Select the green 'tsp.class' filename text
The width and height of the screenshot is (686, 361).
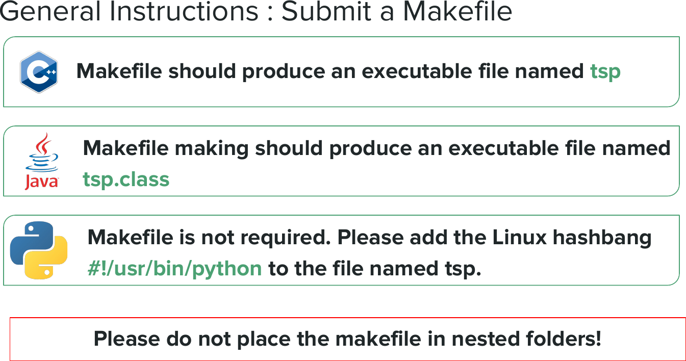pyautogui.click(x=126, y=179)
